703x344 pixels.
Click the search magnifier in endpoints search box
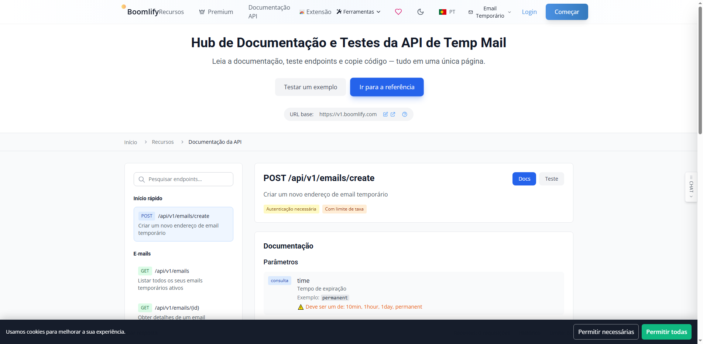[x=141, y=179]
